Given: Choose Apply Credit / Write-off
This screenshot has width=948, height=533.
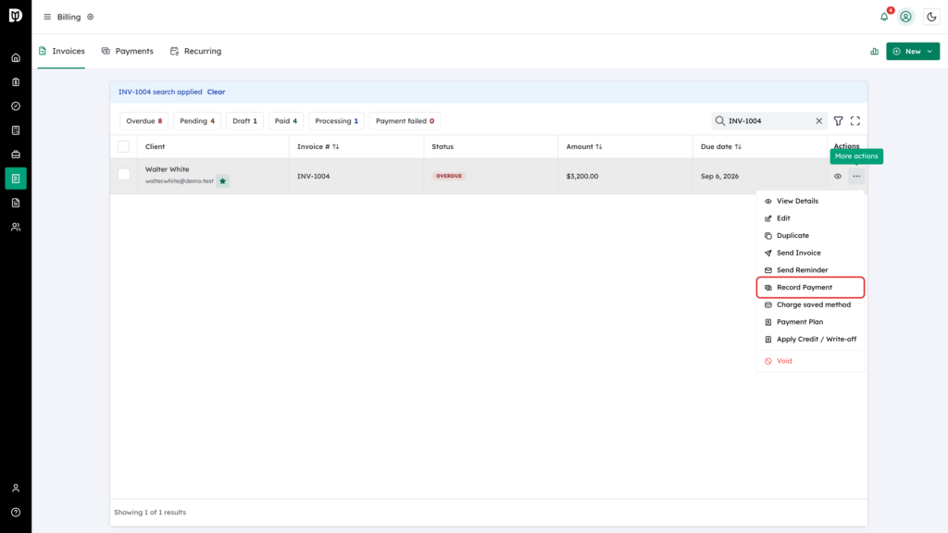Looking at the screenshot, I should click(x=810, y=339).
